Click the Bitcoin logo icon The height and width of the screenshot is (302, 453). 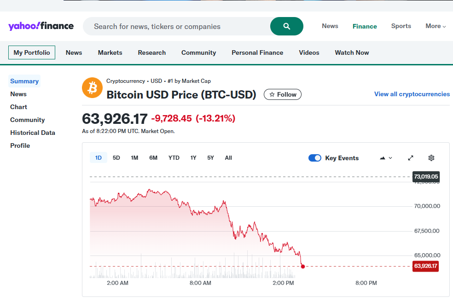click(92, 87)
